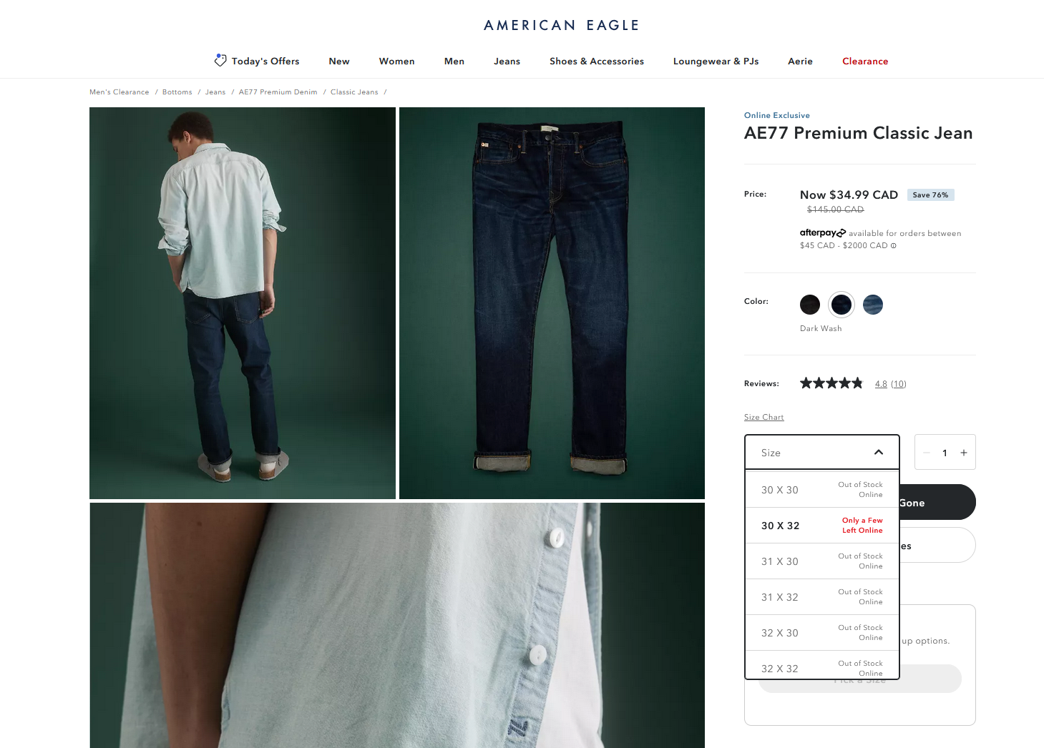Open the model back-view product photo
The width and height of the screenshot is (1044, 748).
point(243,303)
